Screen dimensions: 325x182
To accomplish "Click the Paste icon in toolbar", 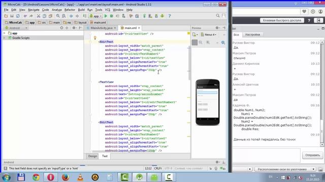I will point(50,16).
